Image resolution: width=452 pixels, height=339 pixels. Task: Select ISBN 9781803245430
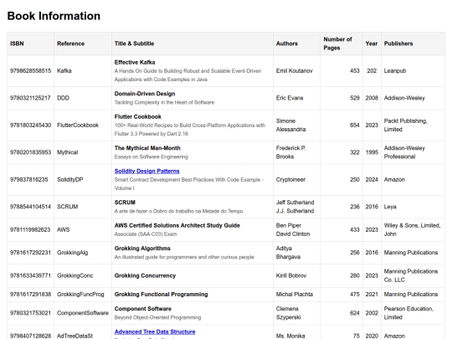(x=31, y=125)
